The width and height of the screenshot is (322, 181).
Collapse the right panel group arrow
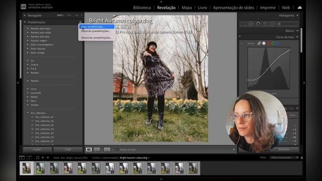pyautogui.click(x=304, y=82)
